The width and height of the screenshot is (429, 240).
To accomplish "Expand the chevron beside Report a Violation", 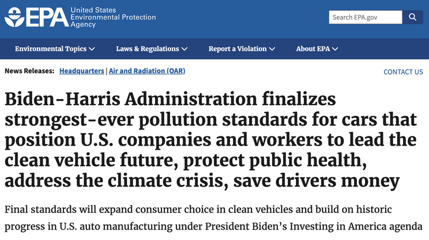I will pyautogui.click(x=272, y=49).
